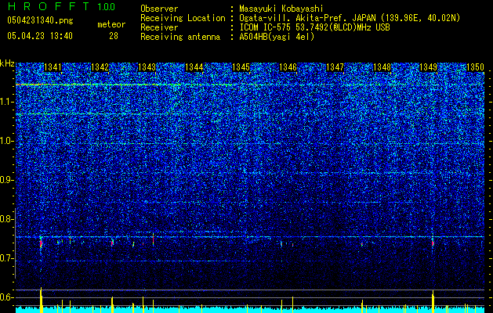Click the 1.0 frequency axis label

coord(7,141)
